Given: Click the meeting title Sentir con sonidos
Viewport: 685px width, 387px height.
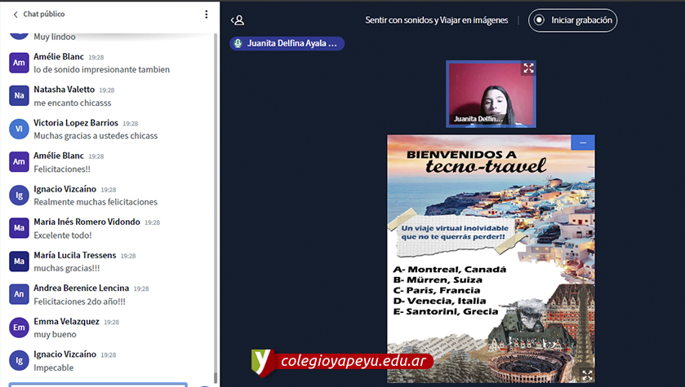Looking at the screenshot, I should pos(436,20).
